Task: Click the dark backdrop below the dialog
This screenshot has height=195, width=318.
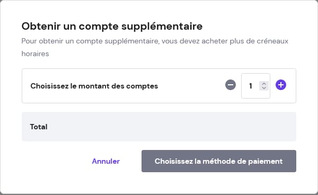Action: tap(159, 194)
